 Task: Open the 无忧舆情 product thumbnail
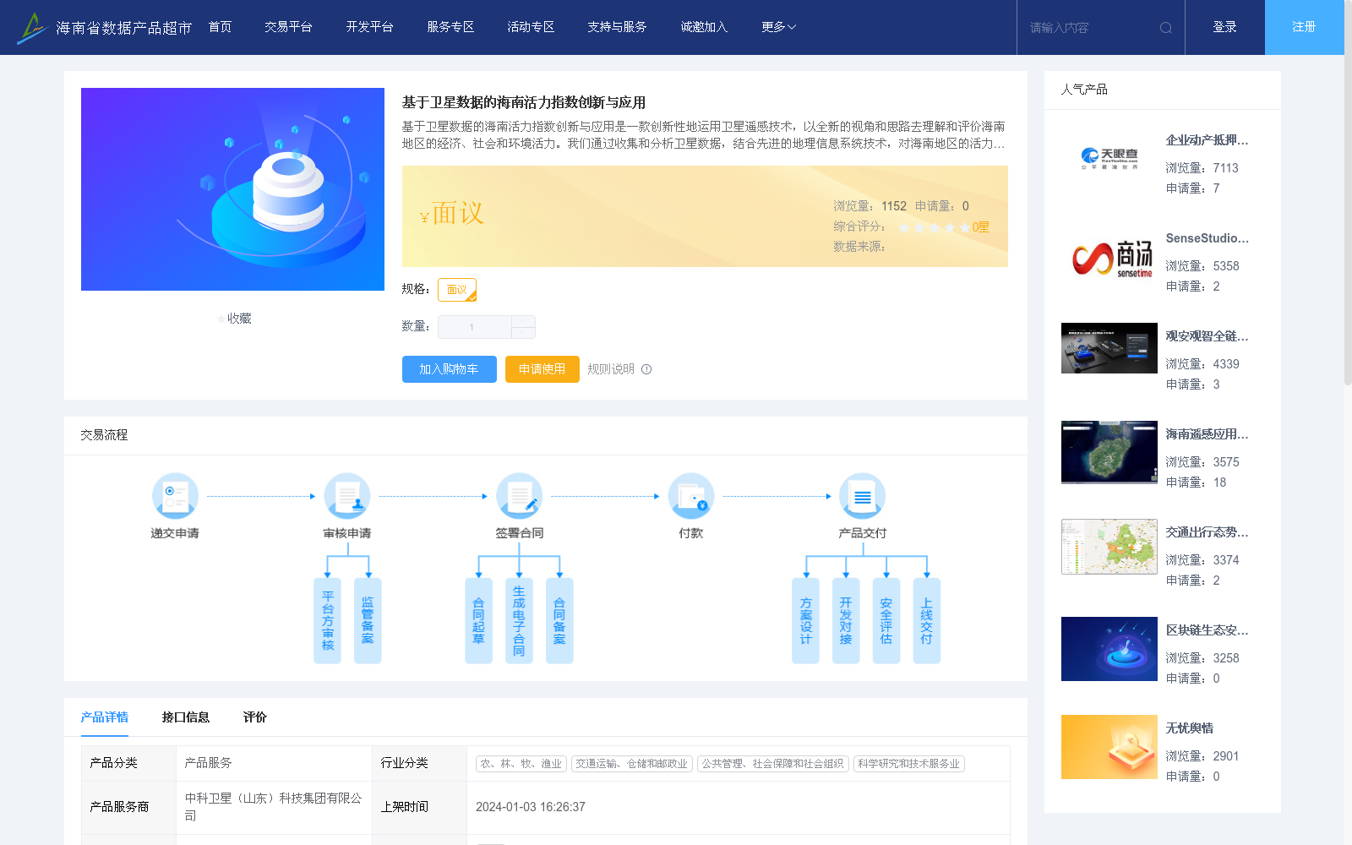(x=1109, y=747)
